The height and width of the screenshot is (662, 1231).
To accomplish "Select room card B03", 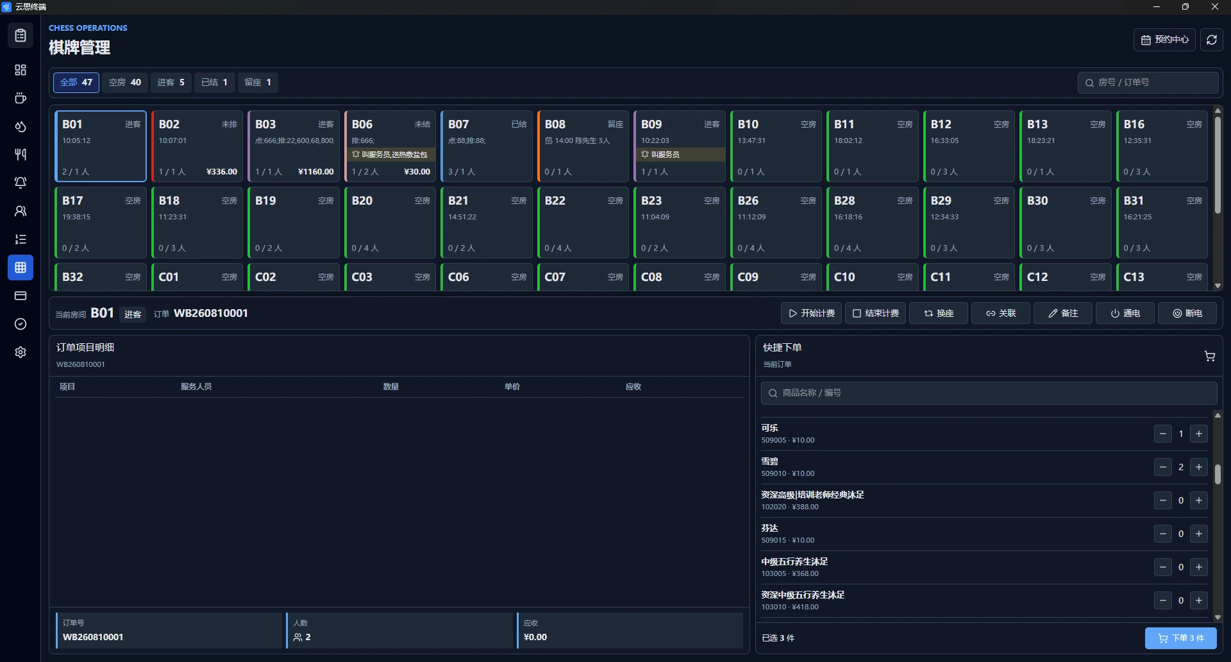I will 294,146.
